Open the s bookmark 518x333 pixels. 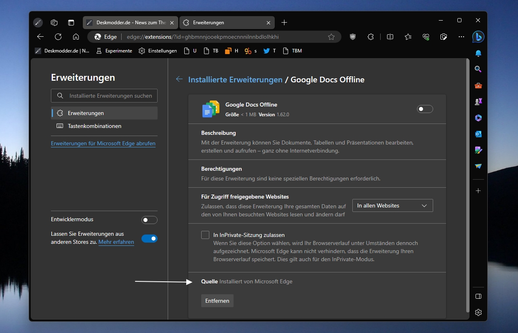(x=251, y=51)
